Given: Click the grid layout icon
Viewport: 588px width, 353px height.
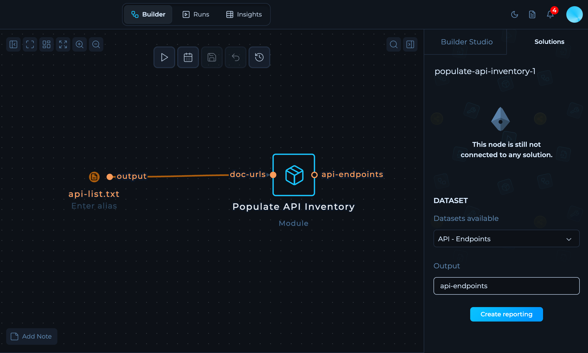Looking at the screenshot, I should 47,44.
